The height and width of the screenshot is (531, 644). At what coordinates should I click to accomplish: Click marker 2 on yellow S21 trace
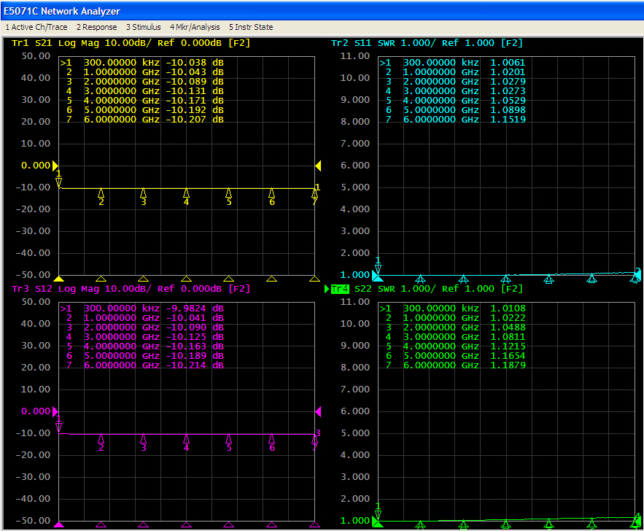click(x=101, y=197)
